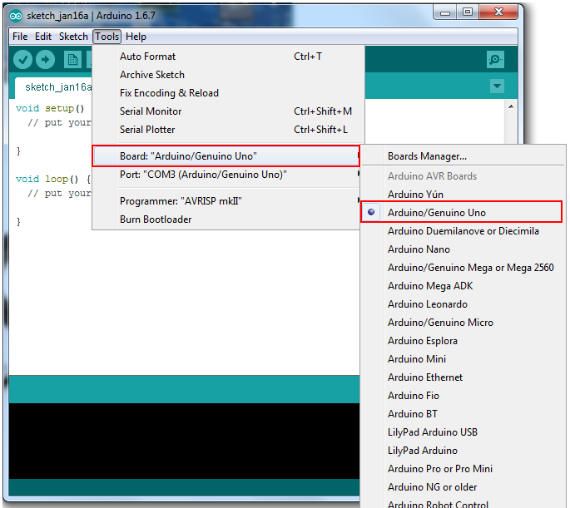Select Arduino BT board
Image resolution: width=570 pixels, height=508 pixels.
coord(463,413)
